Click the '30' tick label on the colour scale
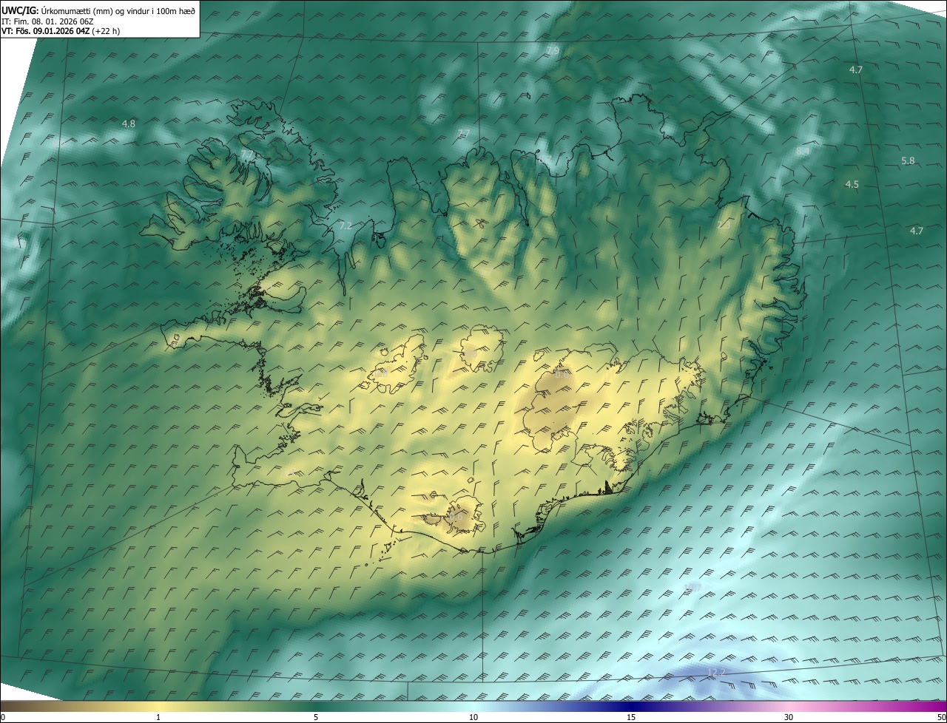Image resolution: width=947 pixels, height=723 pixels. click(789, 717)
